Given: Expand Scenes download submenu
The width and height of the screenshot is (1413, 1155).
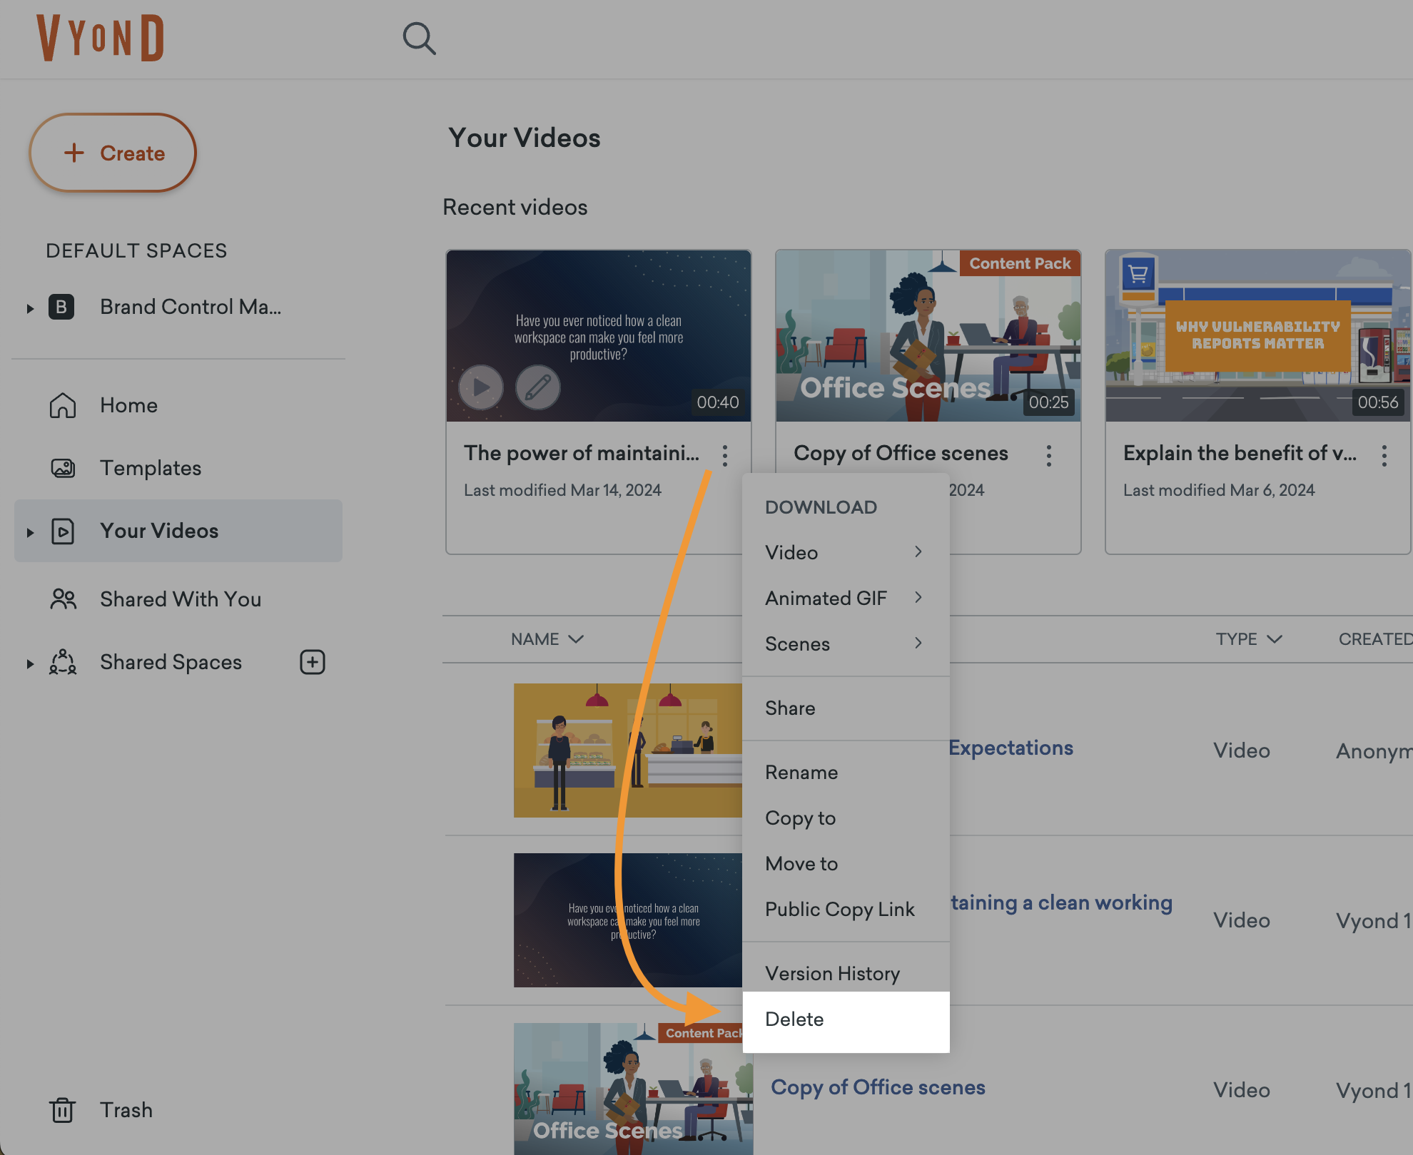Looking at the screenshot, I should 846,643.
